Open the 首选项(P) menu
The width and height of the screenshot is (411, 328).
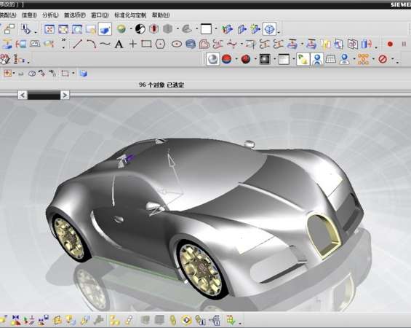point(75,15)
